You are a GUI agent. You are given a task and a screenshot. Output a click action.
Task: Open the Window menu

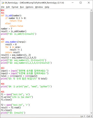pos(39,7)
